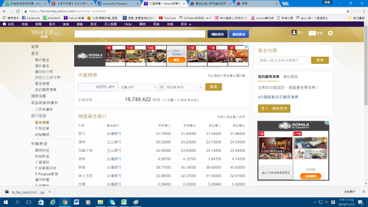This screenshot has width=368, height=207.
Task: Open Task View on the taskbar
Action: pyautogui.click(x=29, y=202)
